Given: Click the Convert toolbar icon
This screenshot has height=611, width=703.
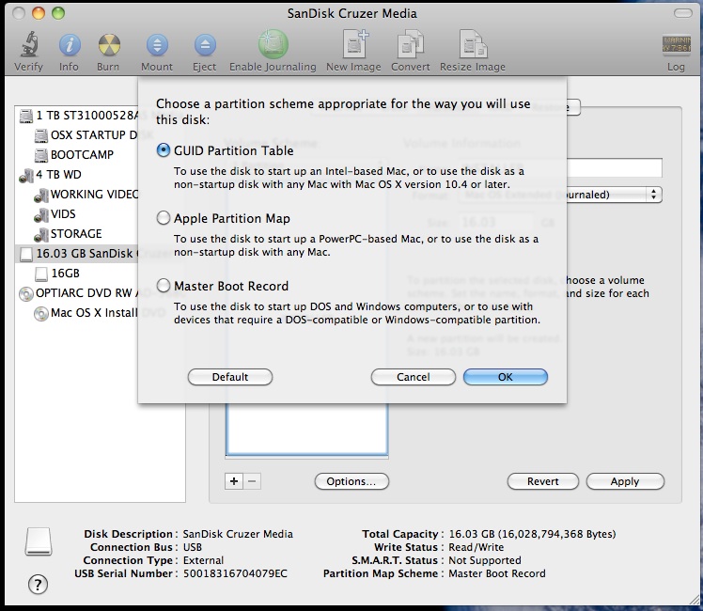Looking at the screenshot, I should (x=410, y=44).
